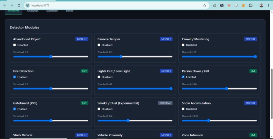Click the Fire Detection threshold slider
The height and width of the screenshot is (139, 273).
pos(51,89)
